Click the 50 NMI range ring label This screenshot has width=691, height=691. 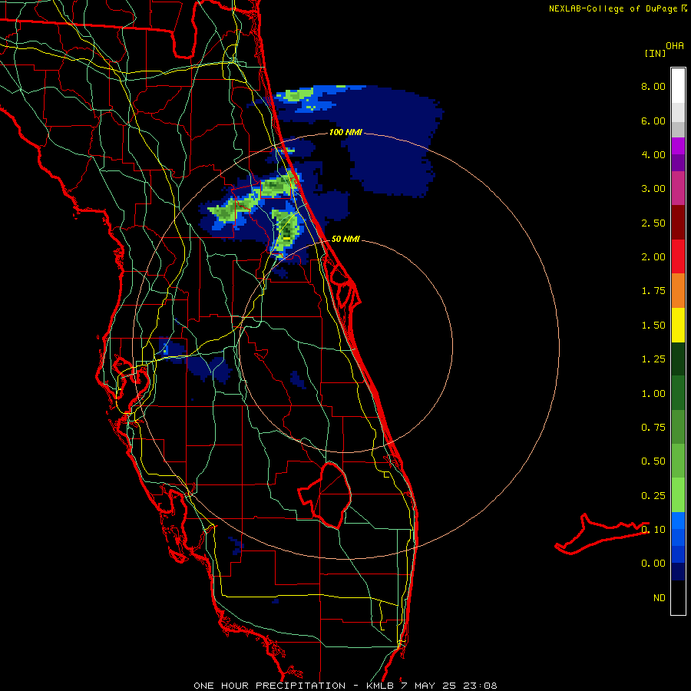(x=345, y=239)
